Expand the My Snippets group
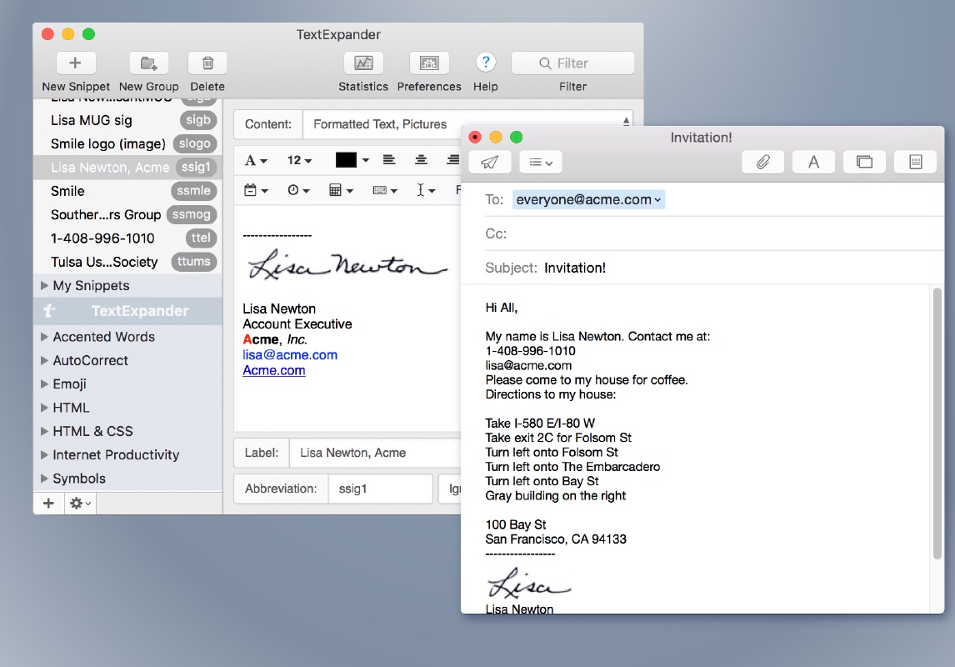This screenshot has width=955, height=667. [45, 286]
